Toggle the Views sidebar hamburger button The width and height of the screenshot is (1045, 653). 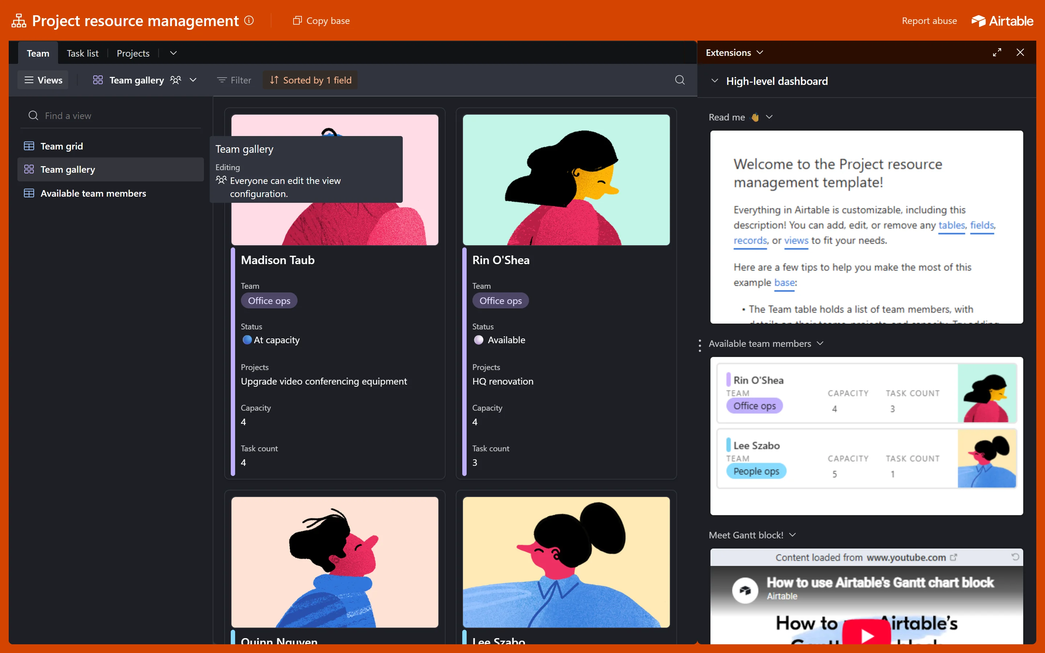click(x=43, y=80)
